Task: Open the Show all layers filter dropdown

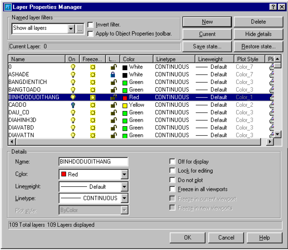Action: (x=71, y=29)
